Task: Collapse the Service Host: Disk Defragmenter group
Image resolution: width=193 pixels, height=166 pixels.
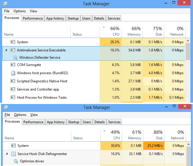Action: pyautogui.click(x=7, y=153)
